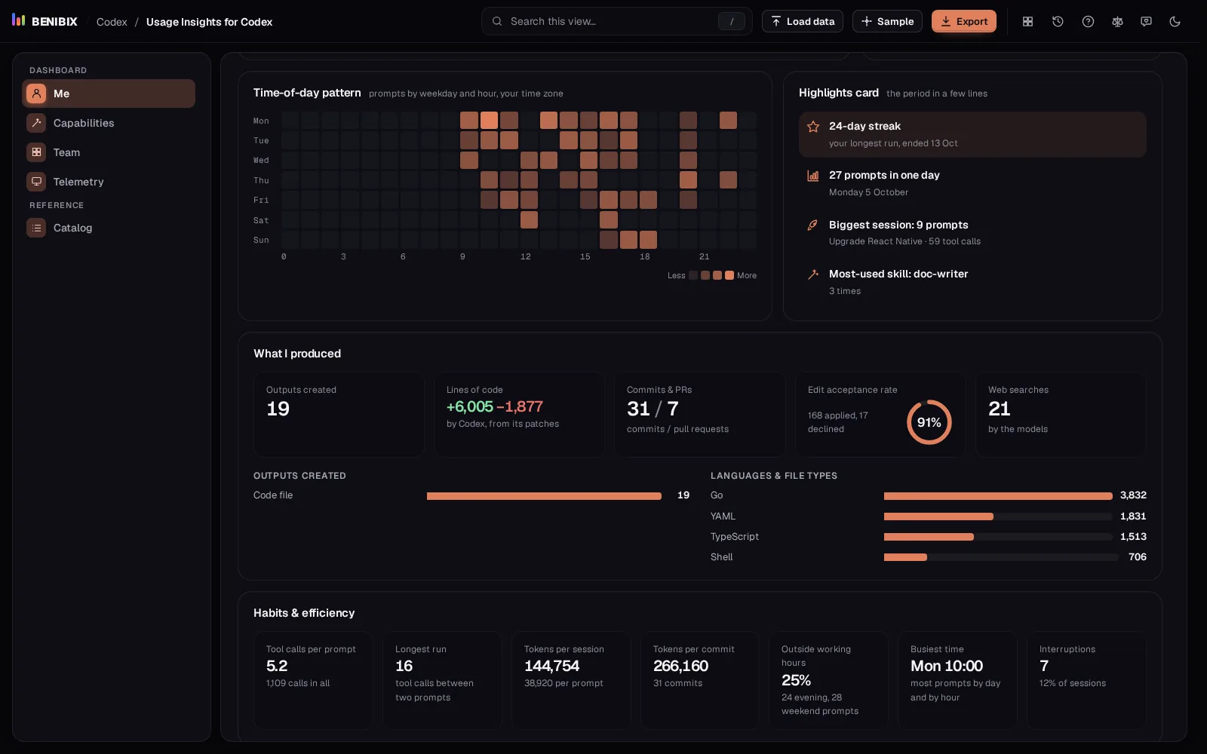
Task: Open the Capabilities page in sidebar
Action: click(x=109, y=123)
